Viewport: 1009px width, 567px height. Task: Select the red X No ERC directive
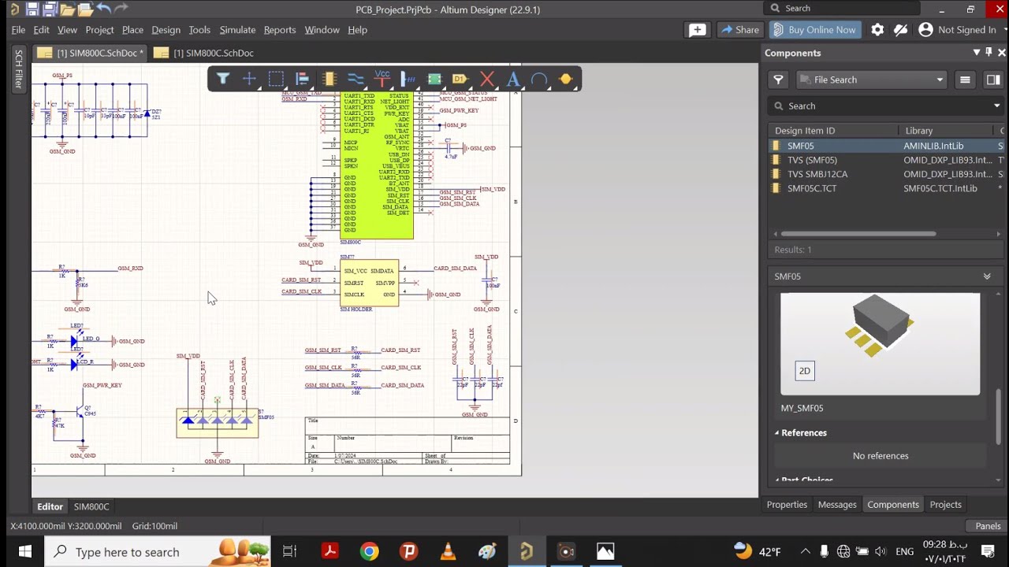[487, 79]
